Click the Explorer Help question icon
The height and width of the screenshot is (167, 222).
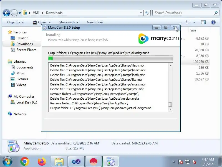[x=213, y=22]
